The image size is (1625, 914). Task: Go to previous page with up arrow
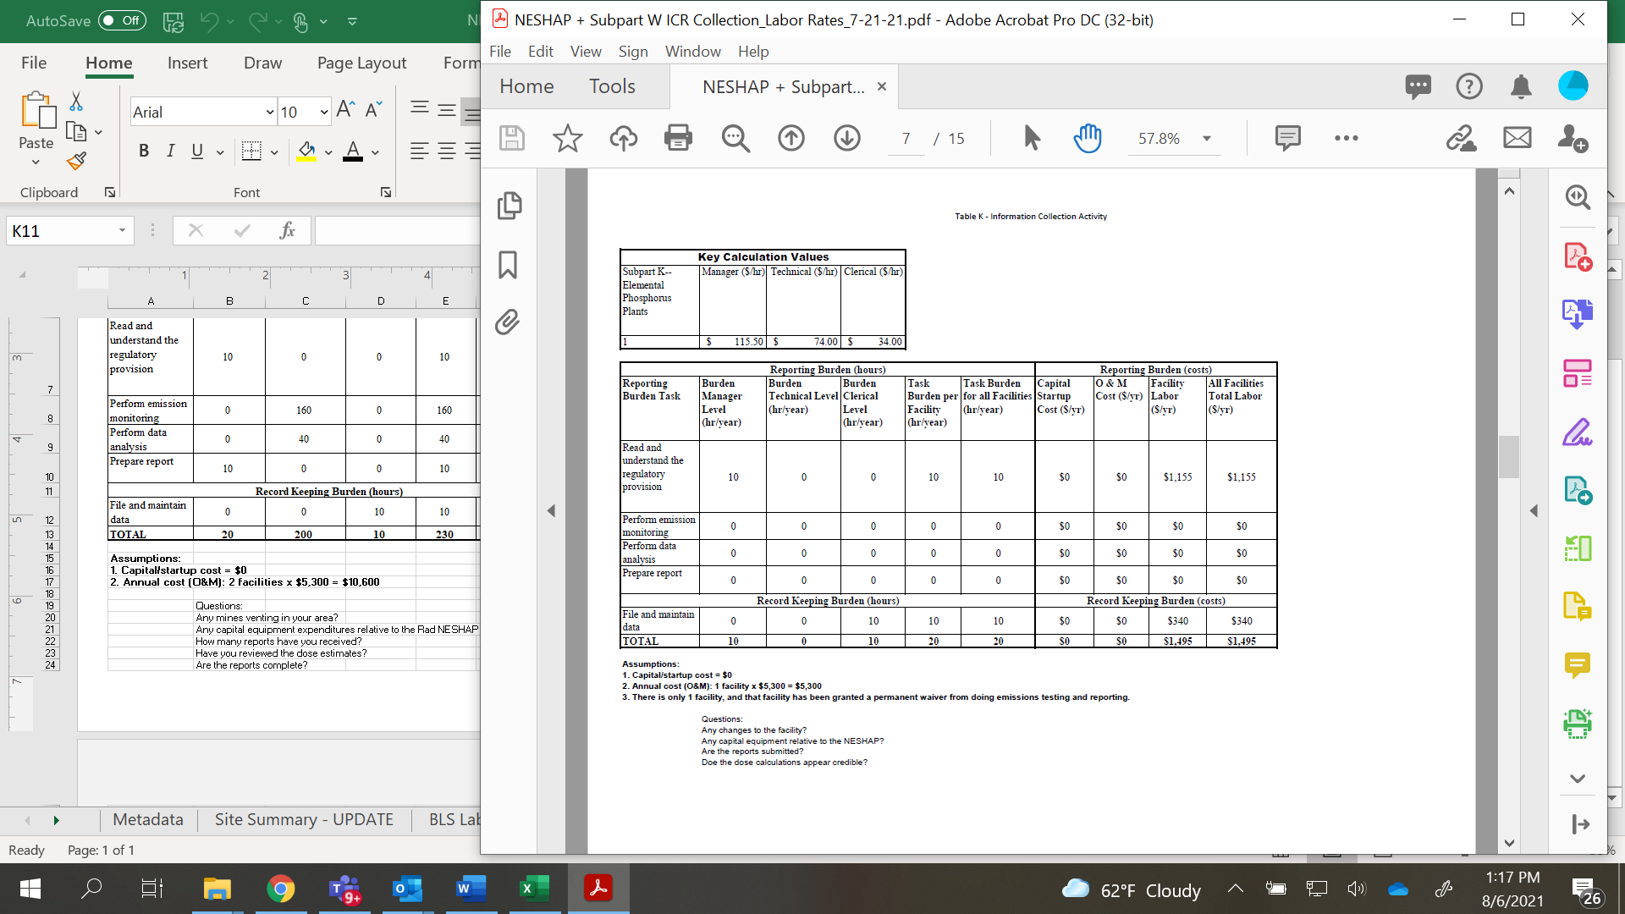791,138
